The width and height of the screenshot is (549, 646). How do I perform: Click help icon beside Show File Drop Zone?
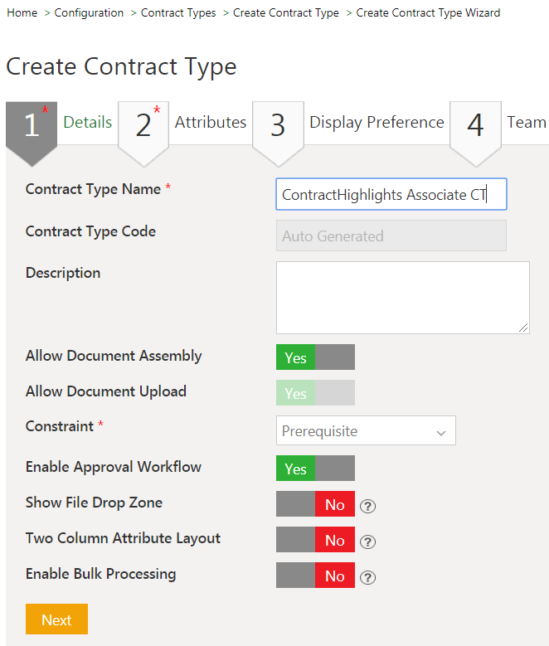(368, 506)
